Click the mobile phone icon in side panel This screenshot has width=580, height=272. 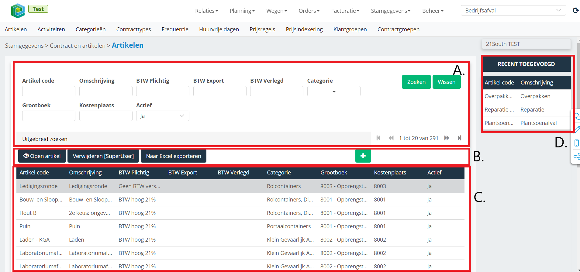tap(576, 143)
